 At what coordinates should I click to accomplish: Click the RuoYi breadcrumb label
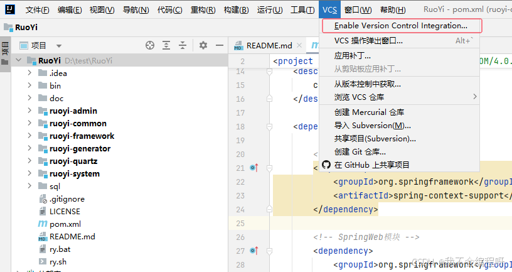coord(26,27)
